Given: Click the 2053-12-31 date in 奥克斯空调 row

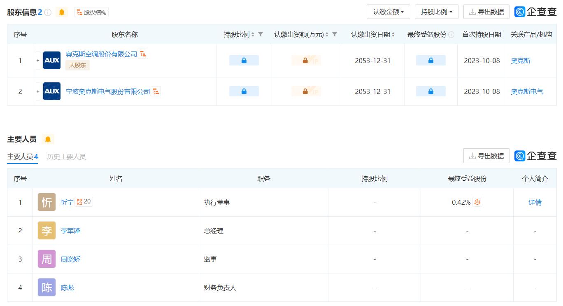Looking at the screenshot, I should click(373, 61).
